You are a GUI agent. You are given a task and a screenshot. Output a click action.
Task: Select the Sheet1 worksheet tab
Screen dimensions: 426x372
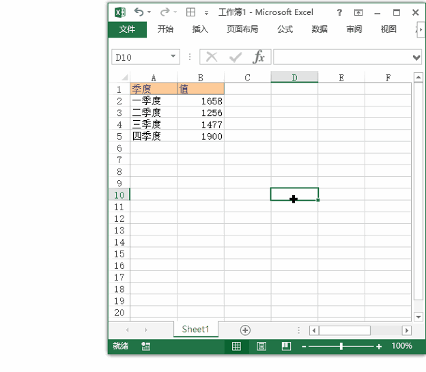(195, 330)
